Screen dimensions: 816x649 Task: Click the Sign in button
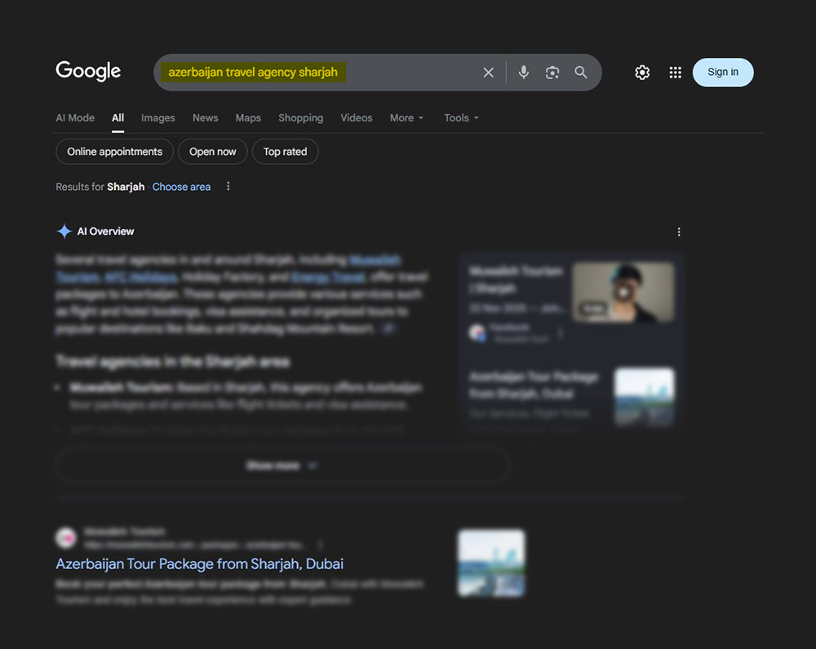723,73
